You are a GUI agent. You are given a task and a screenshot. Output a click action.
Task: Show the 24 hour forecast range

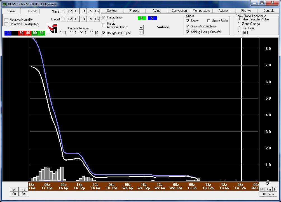tap(14, 189)
